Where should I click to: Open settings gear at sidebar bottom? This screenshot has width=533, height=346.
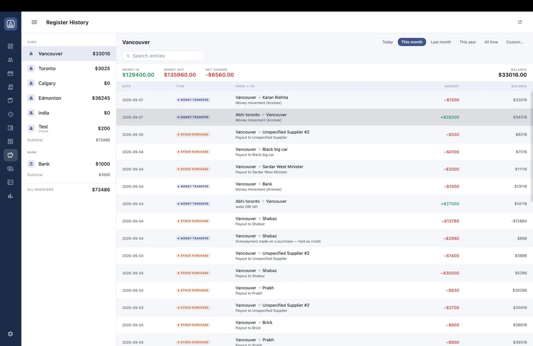(10, 334)
